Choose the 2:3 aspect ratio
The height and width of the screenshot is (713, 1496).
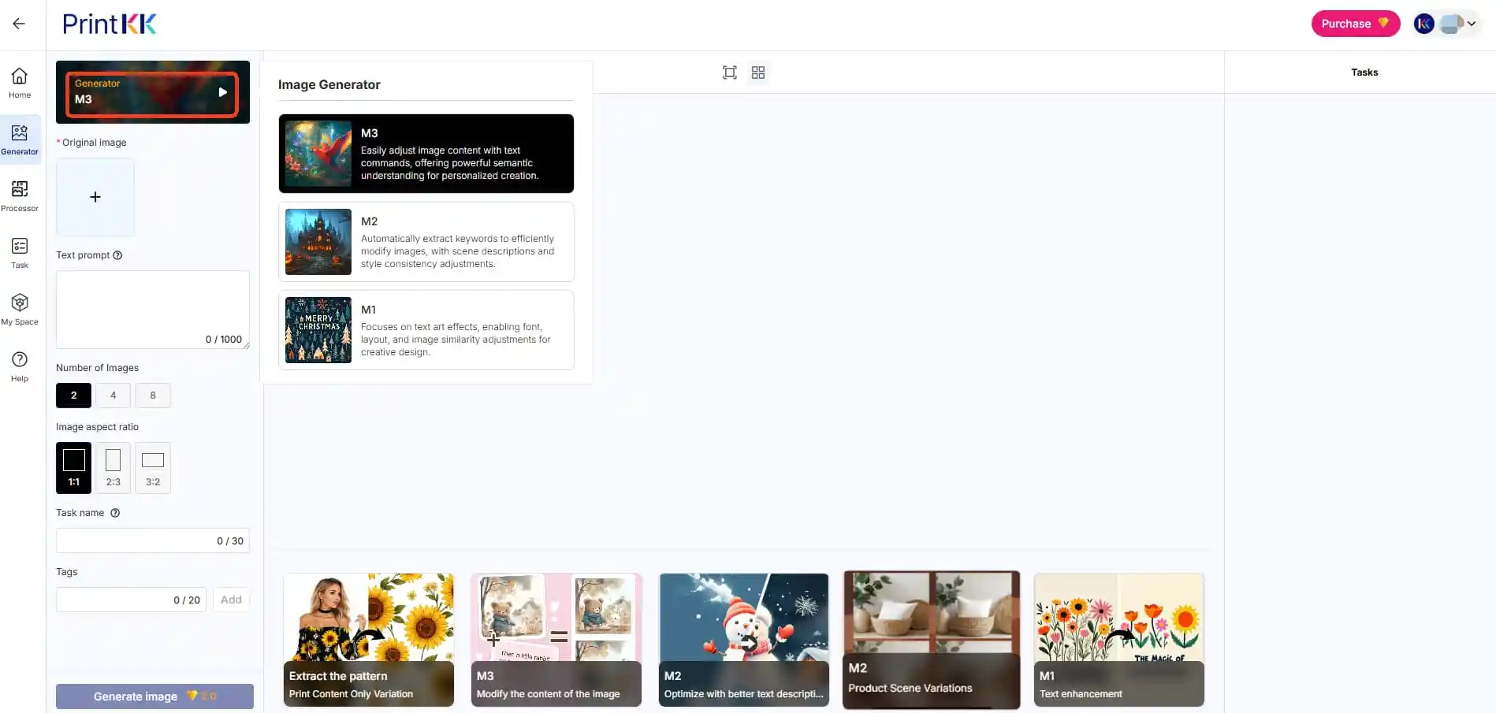click(113, 468)
